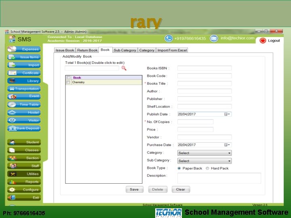The image size is (291, 218).
Task: Click the No. Of Copies field
Action: [x=196, y=122]
